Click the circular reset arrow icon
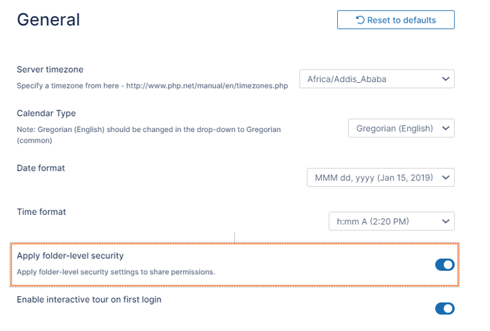Image resolution: width=490 pixels, height=331 pixels. coord(360,20)
